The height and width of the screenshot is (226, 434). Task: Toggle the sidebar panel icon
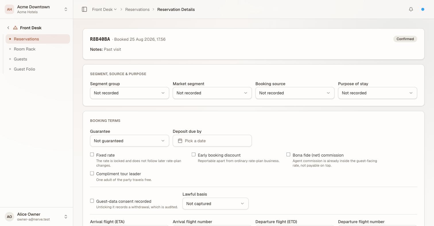84,9
